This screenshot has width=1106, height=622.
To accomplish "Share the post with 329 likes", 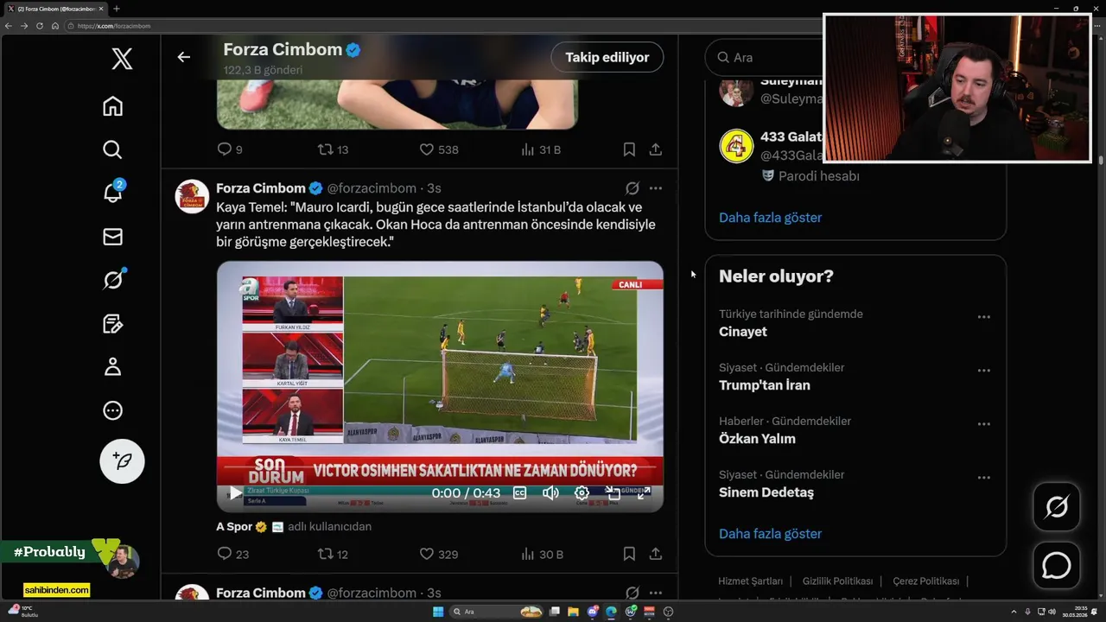I will click(656, 554).
